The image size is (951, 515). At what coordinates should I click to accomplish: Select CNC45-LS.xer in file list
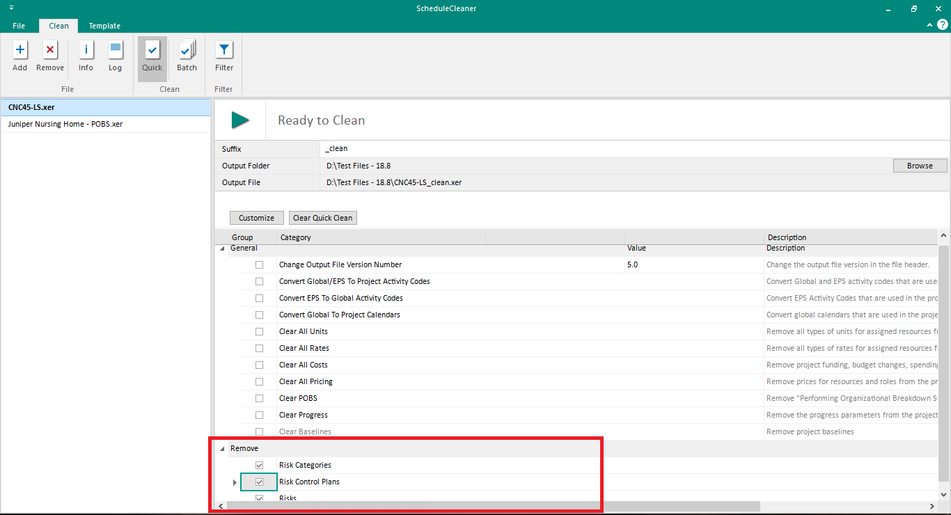(106, 107)
